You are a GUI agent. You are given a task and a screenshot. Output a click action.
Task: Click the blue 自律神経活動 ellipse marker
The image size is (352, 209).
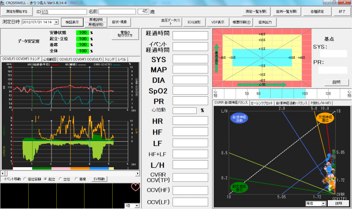[x=226, y=120]
